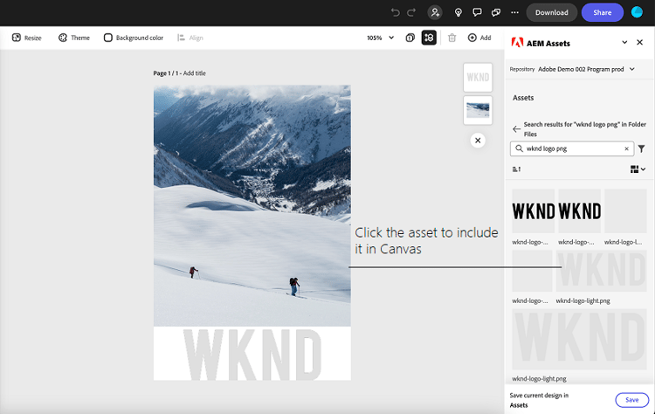Open the lightbulb tips icon
The image size is (655, 414).
[458, 12]
